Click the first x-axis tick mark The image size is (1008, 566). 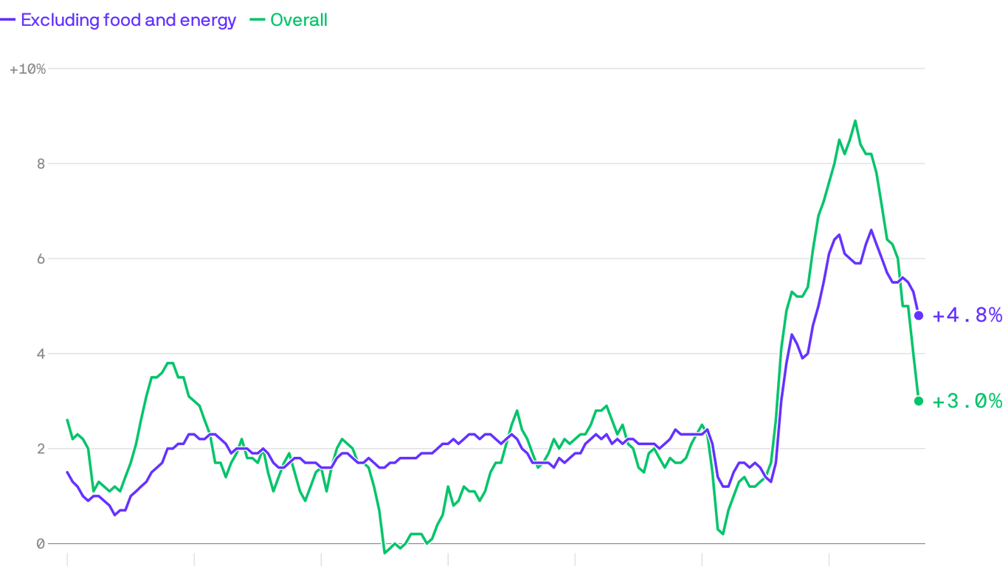point(67,559)
